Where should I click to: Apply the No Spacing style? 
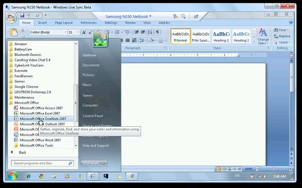[x=201, y=37]
